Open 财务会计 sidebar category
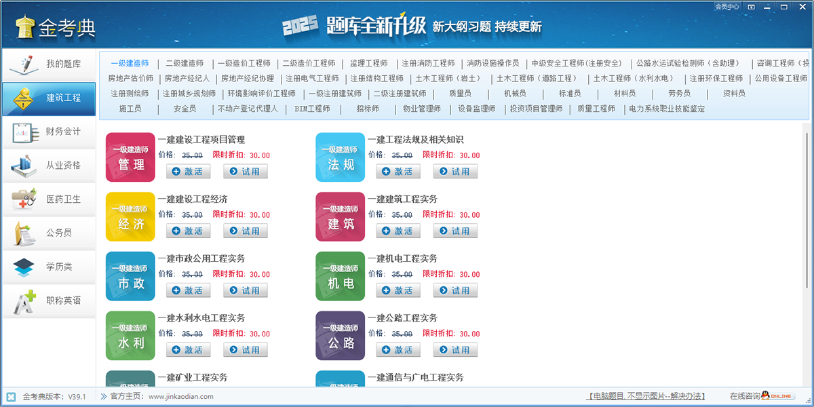The height and width of the screenshot is (407, 814). pyautogui.click(x=49, y=132)
